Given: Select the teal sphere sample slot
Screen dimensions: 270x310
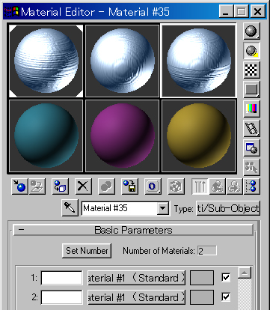Looking at the screenshot, I should click(46, 136).
